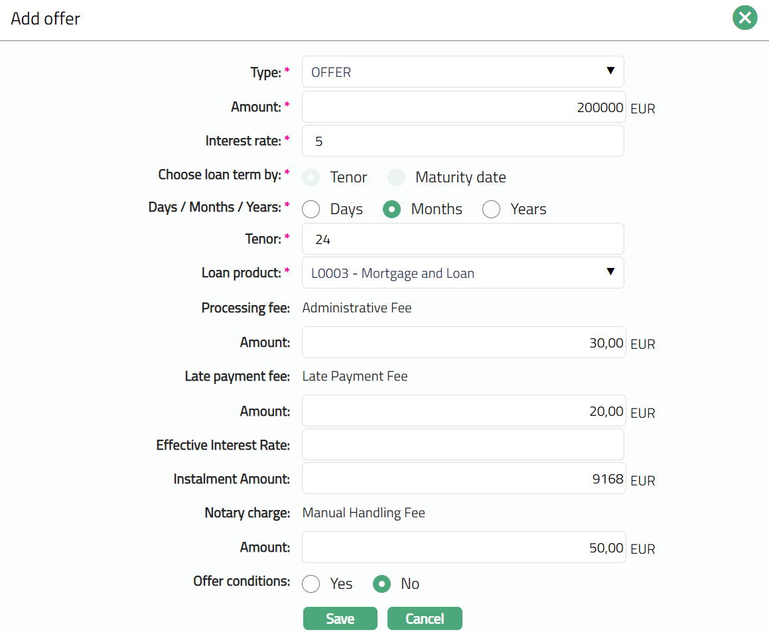Select the Days radio option
Viewport: 769px width, 632px height.
311,210
